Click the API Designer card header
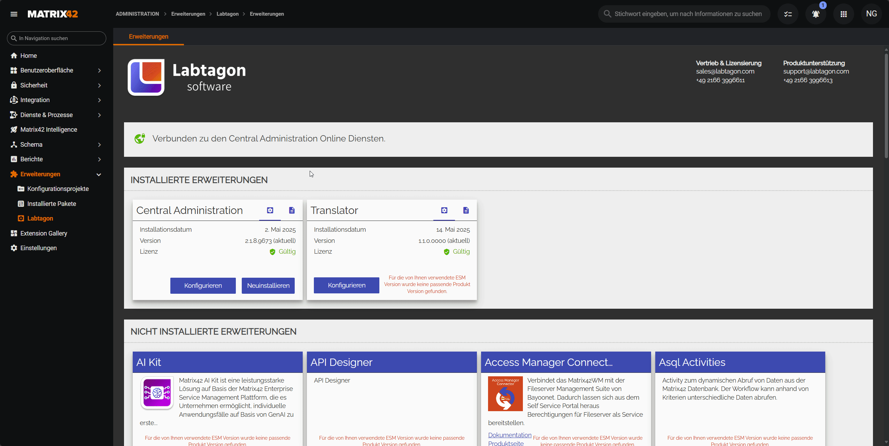The width and height of the screenshot is (889, 446). (392, 362)
